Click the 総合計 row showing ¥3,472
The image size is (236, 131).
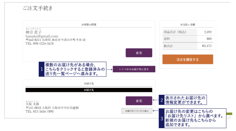(188, 46)
